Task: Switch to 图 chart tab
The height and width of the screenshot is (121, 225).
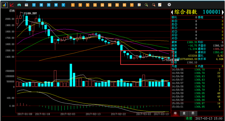Action: point(193,113)
